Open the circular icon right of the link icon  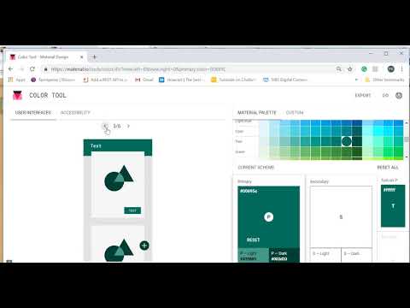pos(399,96)
